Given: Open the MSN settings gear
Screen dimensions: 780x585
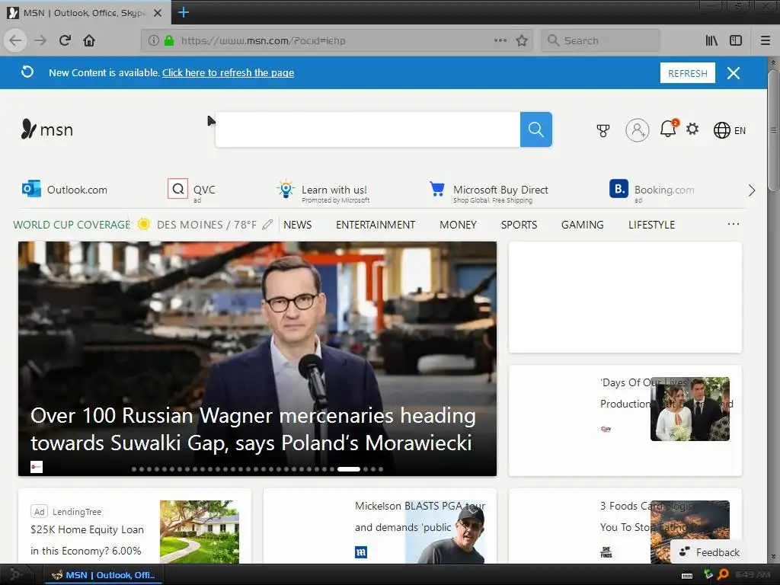Looking at the screenshot, I should (x=692, y=129).
